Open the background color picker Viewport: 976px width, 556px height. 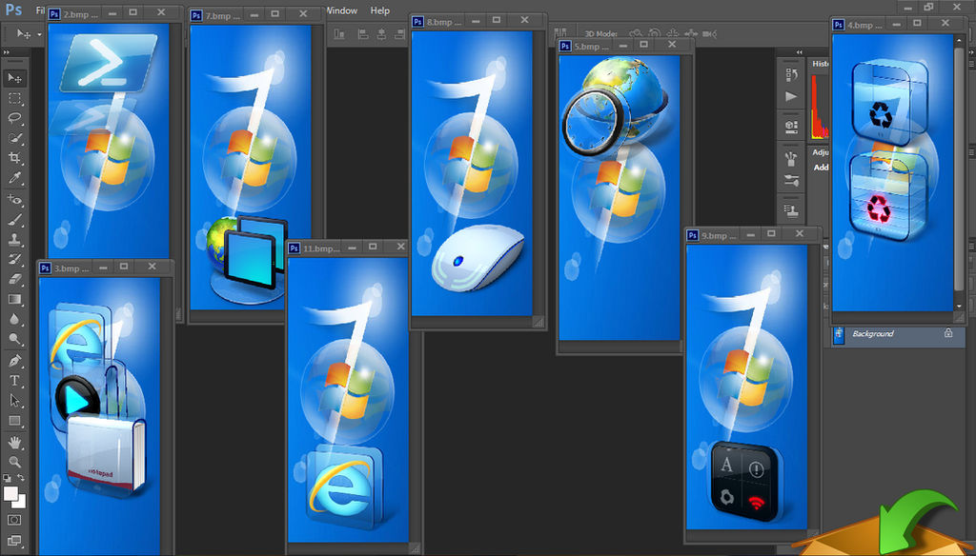click(x=21, y=502)
